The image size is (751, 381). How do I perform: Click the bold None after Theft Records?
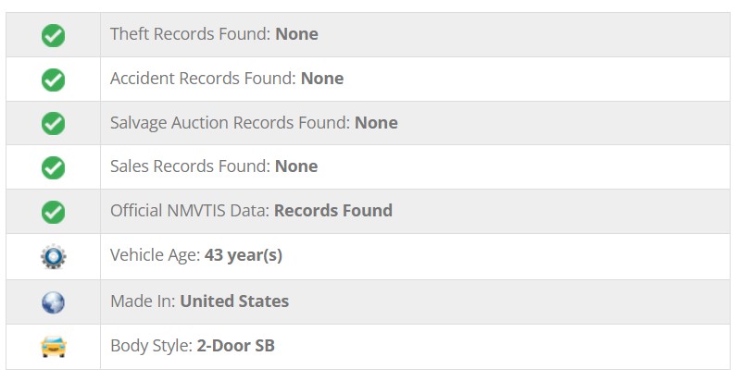pyautogui.click(x=296, y=34)
